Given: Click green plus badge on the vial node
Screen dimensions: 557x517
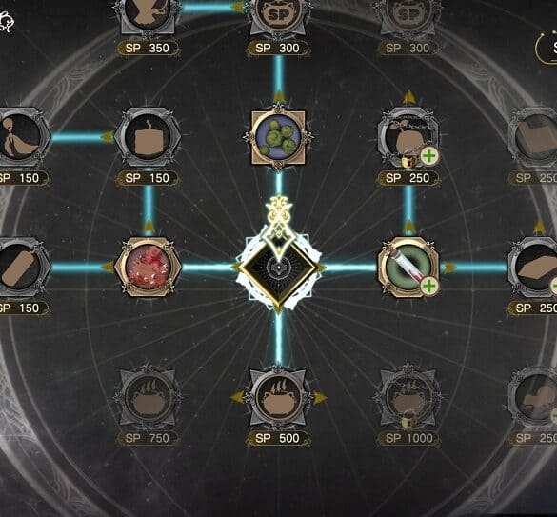Looking at the screenshot, I should (429, 286).
